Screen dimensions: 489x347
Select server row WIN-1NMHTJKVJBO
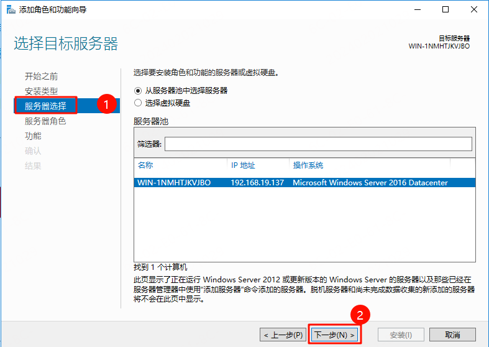(175, 183)
